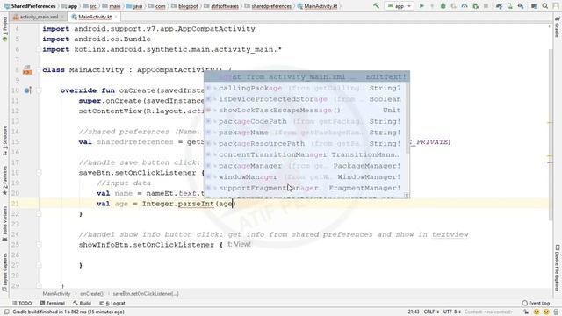Click the src folder in navigation breadcrumb
562x316 pixels.
(x=90, y=6)
